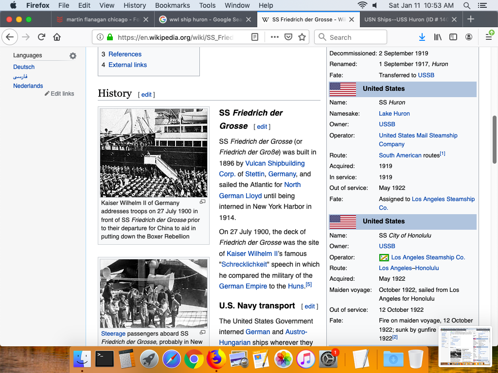The height and width of the screenshot is (373, 498).
Task: Go to the Firefox home page
Action: tap(57, 37)
